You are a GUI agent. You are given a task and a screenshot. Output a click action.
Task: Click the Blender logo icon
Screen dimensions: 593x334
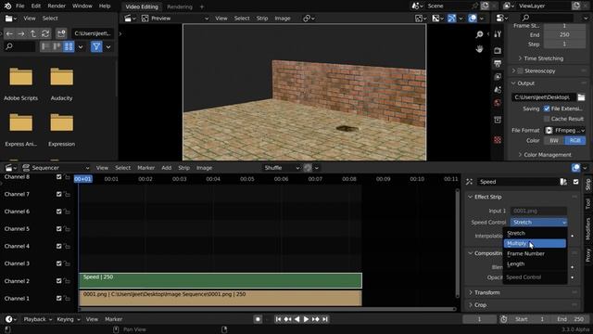[7, 6]
